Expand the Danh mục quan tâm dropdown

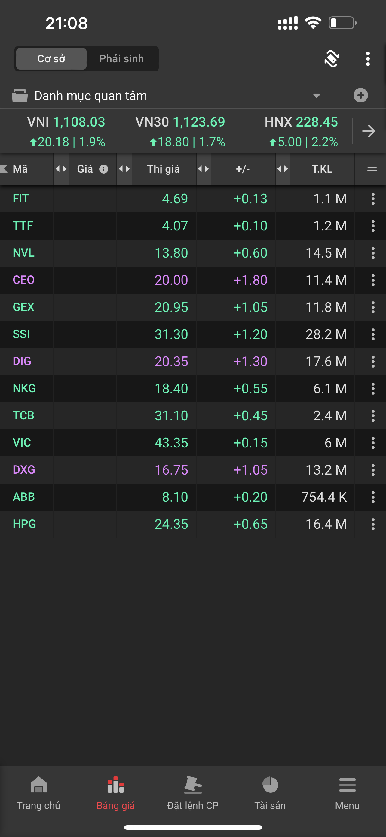316,96
